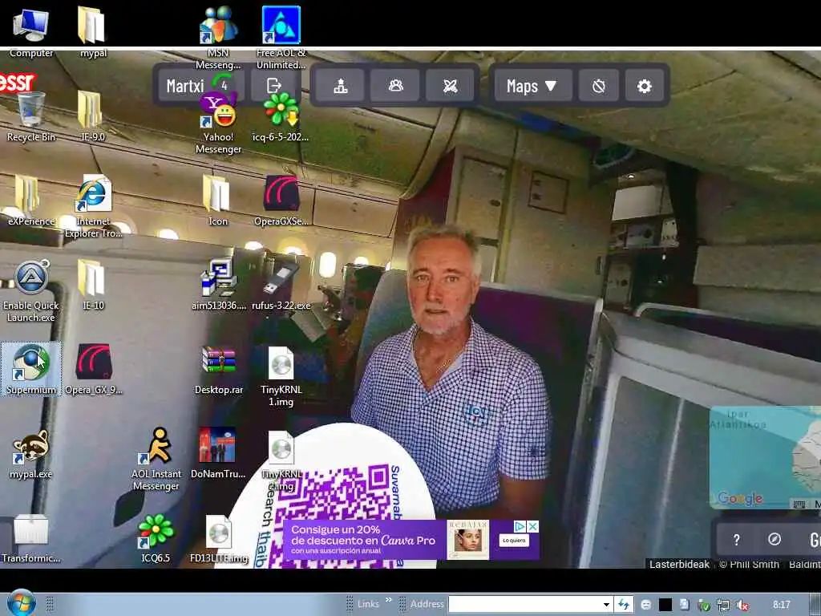Click the crossed swords duel button
This screenshot has width=821, height=616.
(451, 85)
